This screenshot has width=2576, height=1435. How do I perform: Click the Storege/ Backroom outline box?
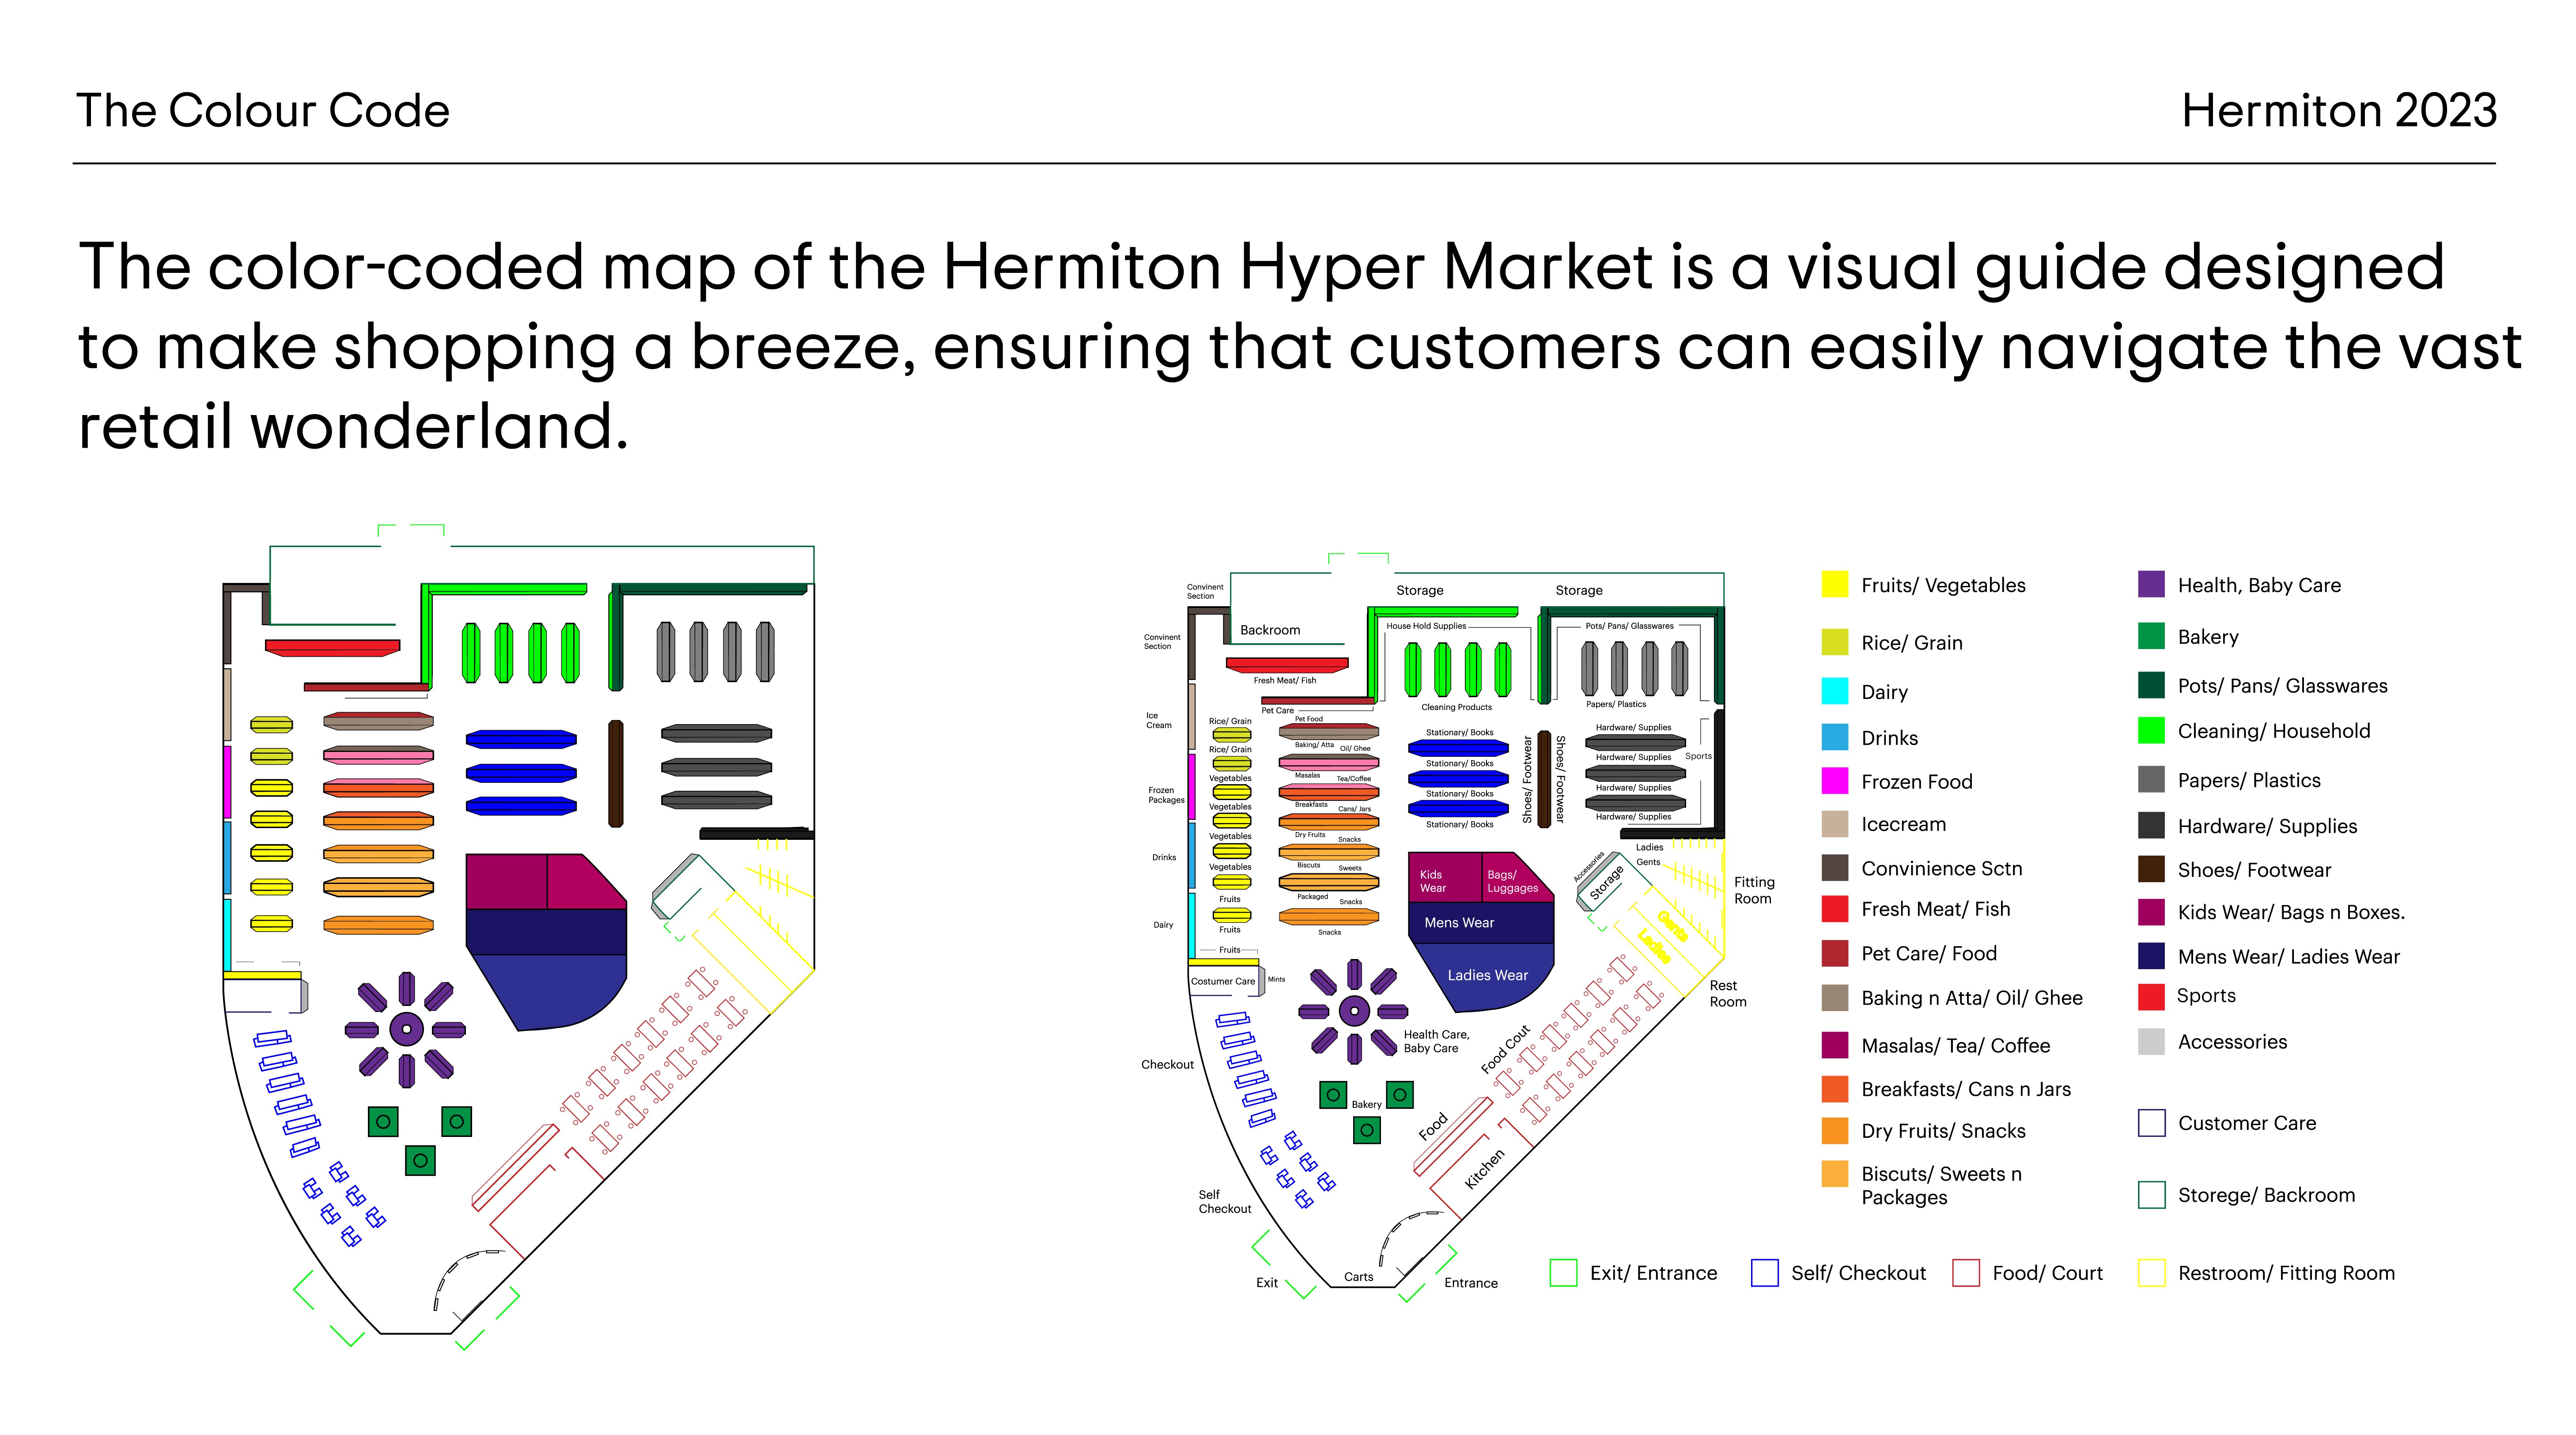pos(2151,1195)
